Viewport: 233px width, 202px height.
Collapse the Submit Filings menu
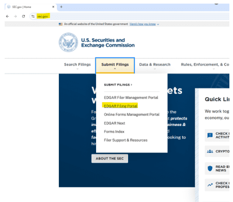pos(115,66)
